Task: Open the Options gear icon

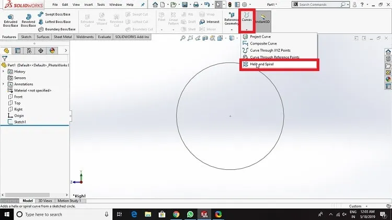Action: pos(245,5)
